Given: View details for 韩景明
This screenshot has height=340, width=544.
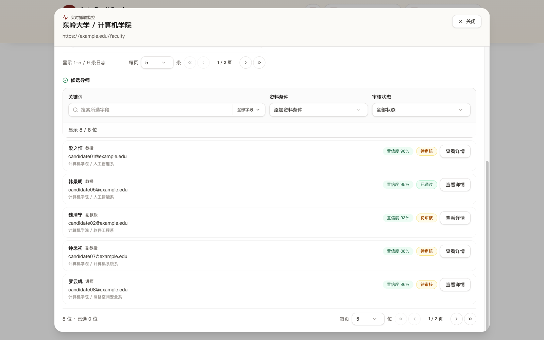Looking at the screenshot, I should [x=455, y=185].
